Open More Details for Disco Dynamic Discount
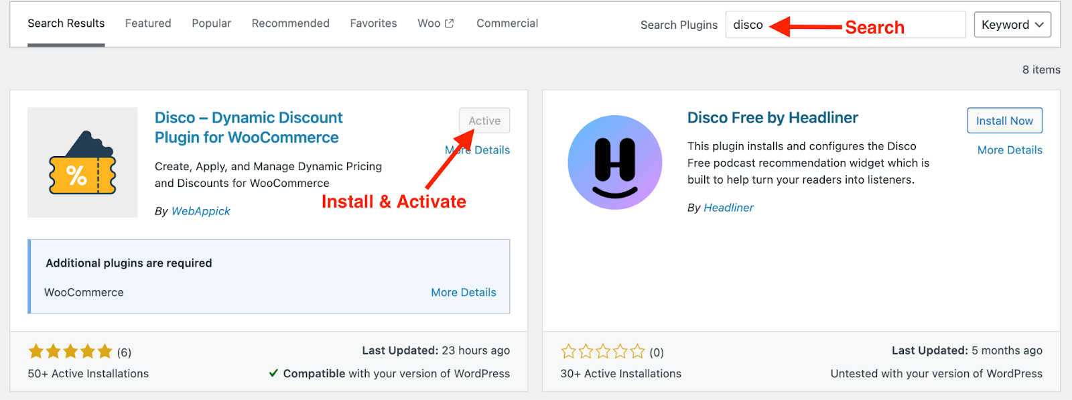This screenshot has height=400, width=1072. pos(477,150)
